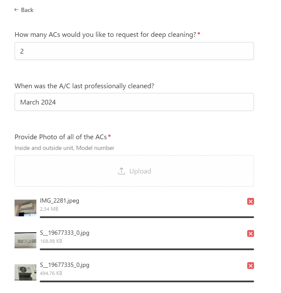Click the S__19677335_0.jpg progress bar

pos(147,281)
